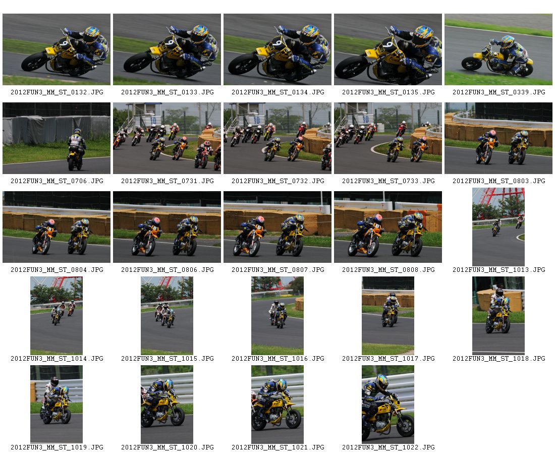Open thumbnail 2012FUN3_MM_ST_0132.JPG
The height and width of the screenshot is (454, 555).
(x=57, y=49)
